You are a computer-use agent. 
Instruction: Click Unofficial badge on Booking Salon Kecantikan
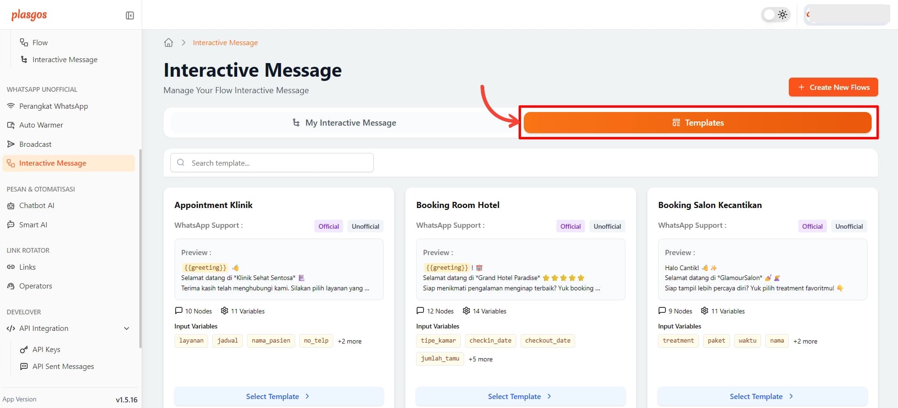pos(849,226)
